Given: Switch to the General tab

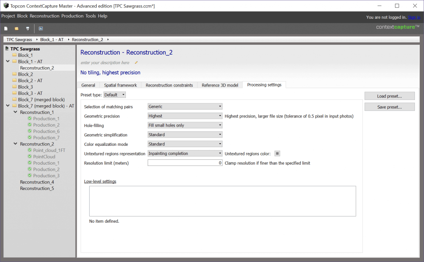Looking at the screenshot, I should 88,85.
